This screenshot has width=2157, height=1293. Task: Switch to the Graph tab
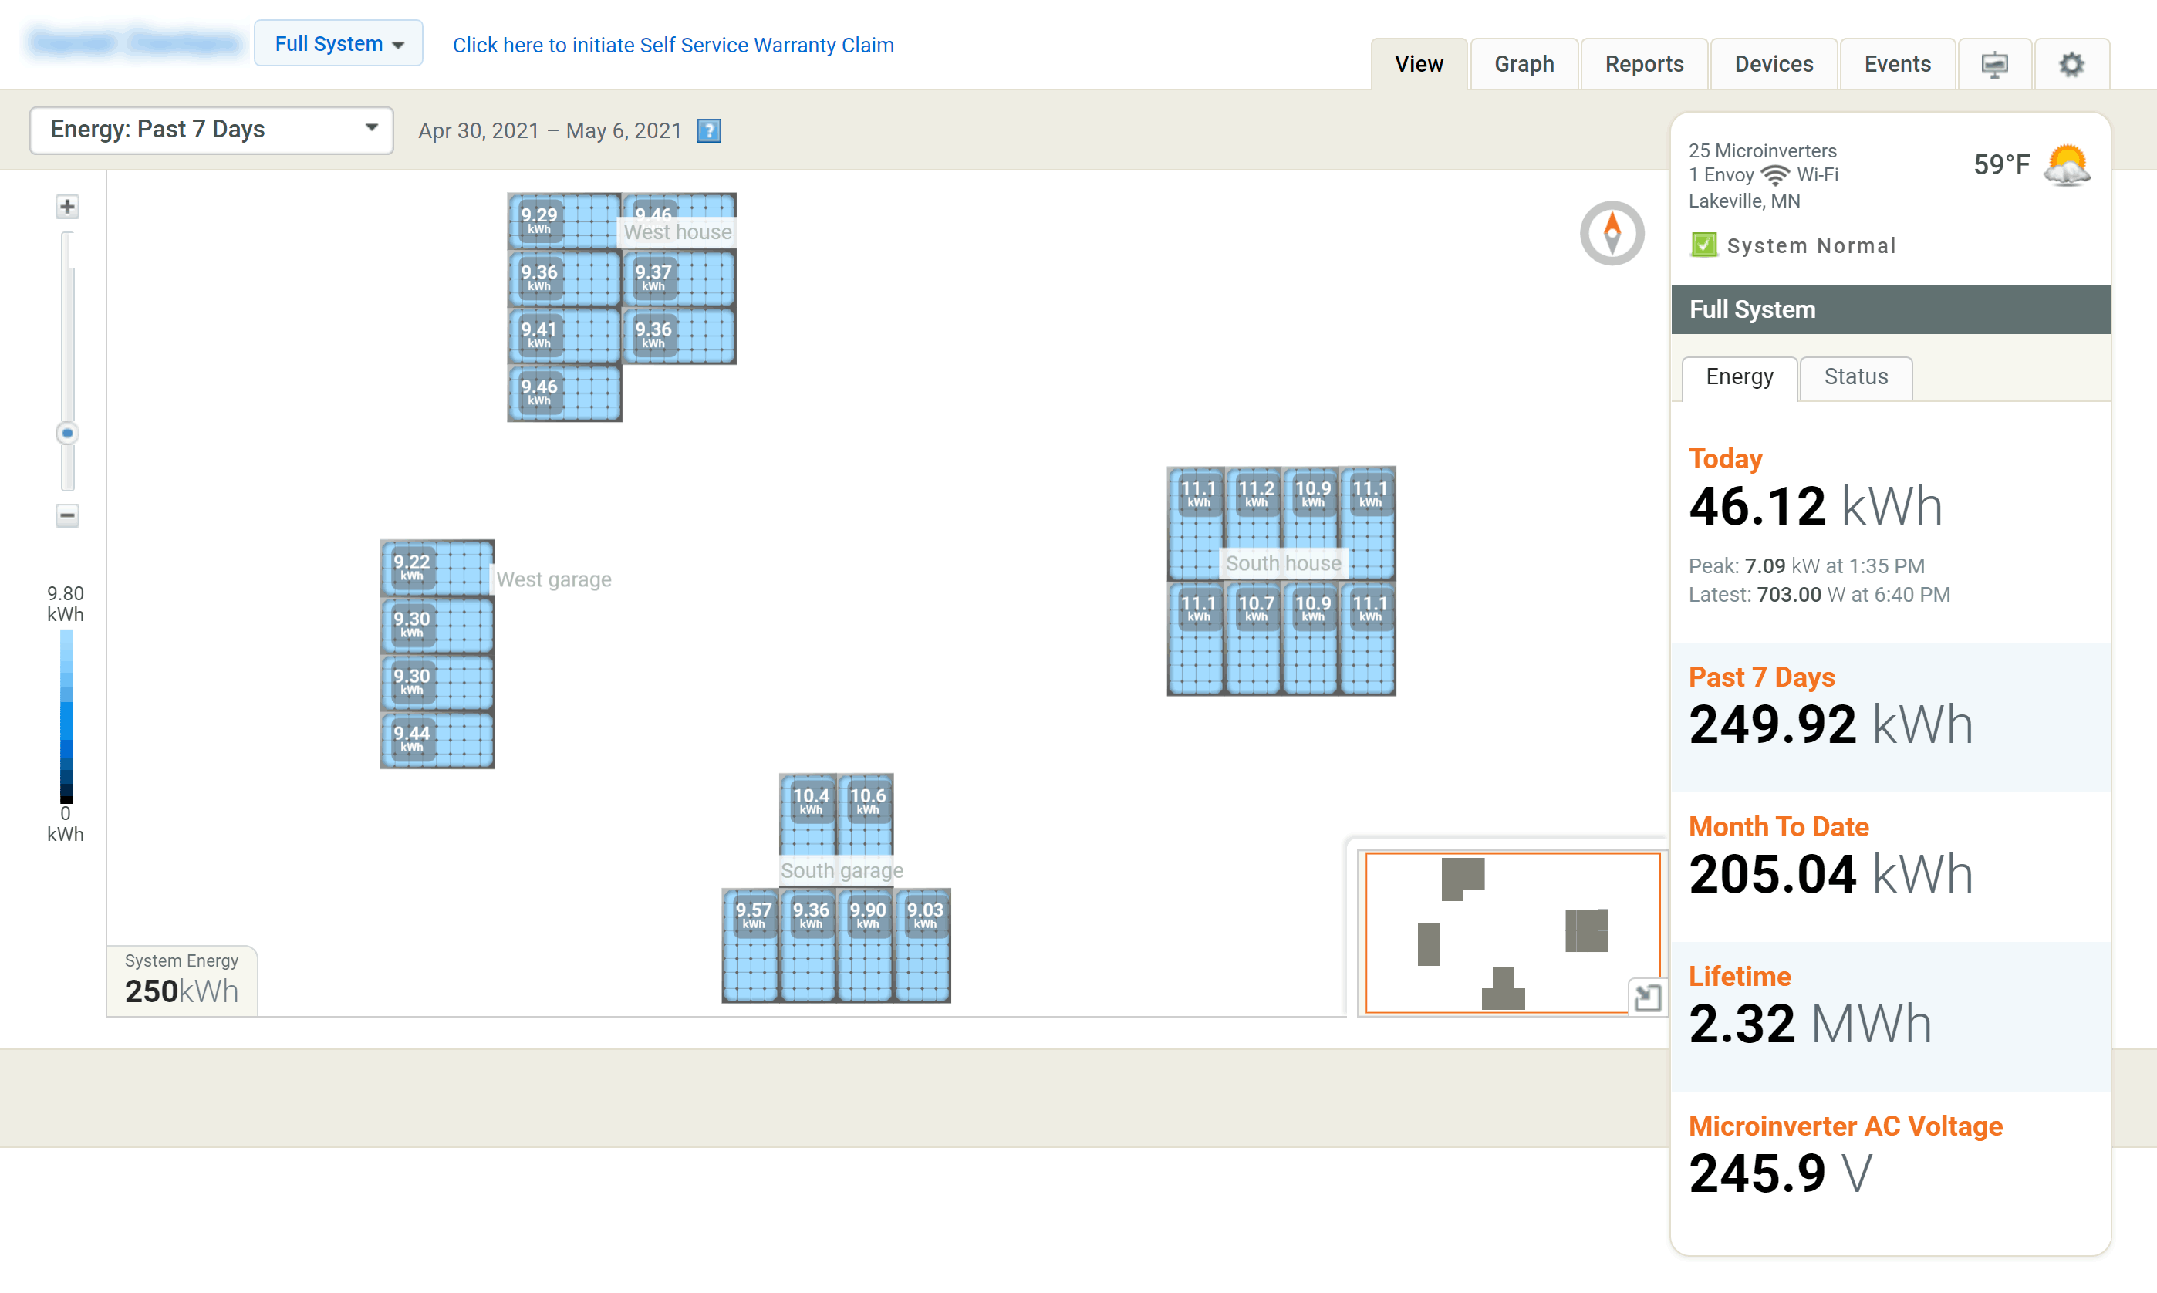pyautogui.click(x=1524, y=65)
